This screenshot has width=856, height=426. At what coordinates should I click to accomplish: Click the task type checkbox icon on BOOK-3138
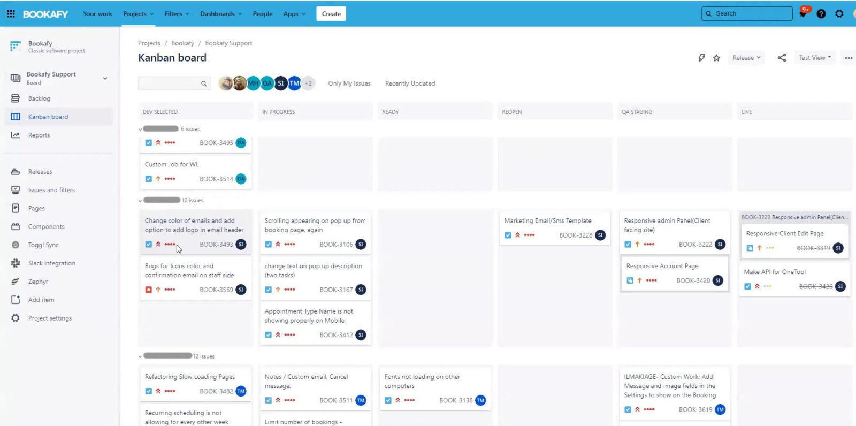tap(388, 400)
